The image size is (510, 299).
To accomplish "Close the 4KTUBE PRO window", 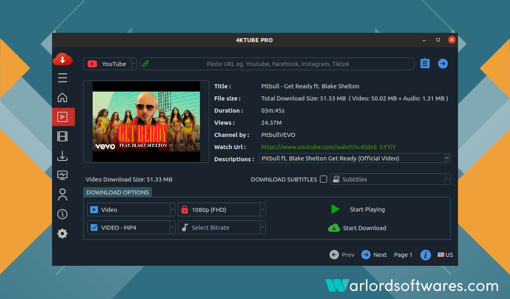I will [x=451, y=40].
